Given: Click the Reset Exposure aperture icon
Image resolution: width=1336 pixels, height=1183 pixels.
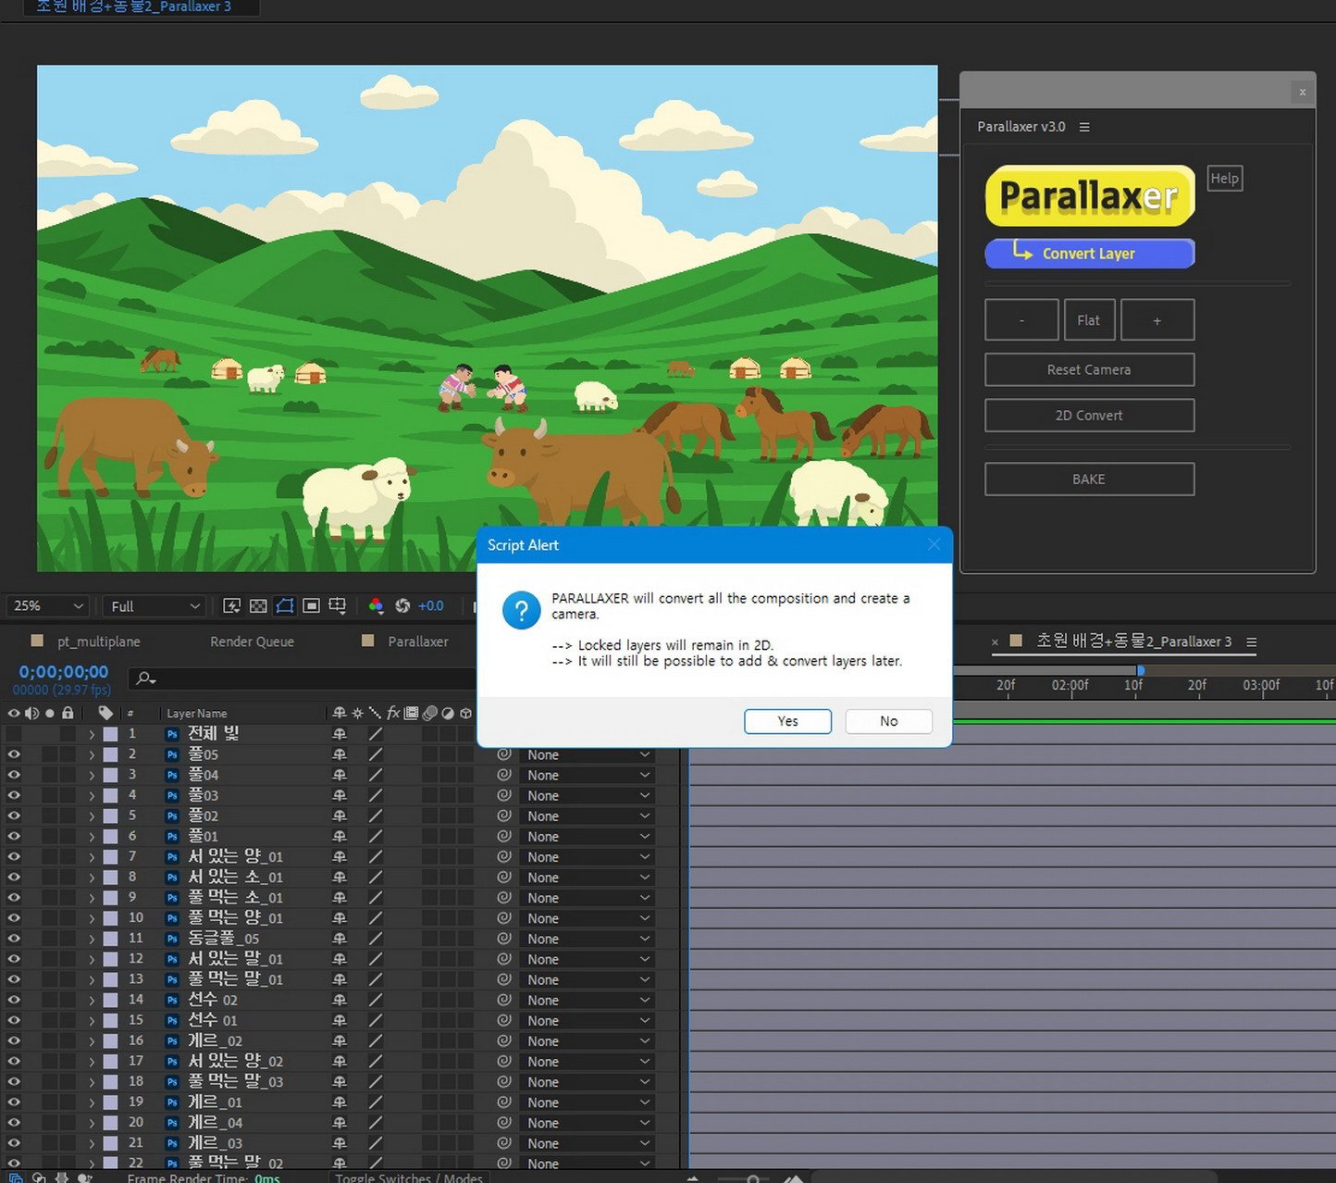Looking at the screenshot, I should [x=402, y=605].
